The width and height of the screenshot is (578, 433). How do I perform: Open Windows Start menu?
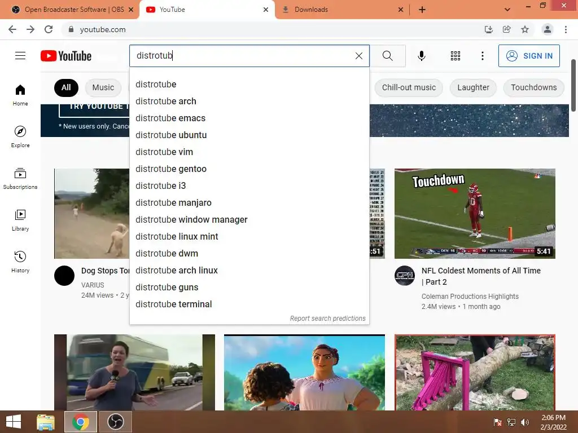click(14, 422)
